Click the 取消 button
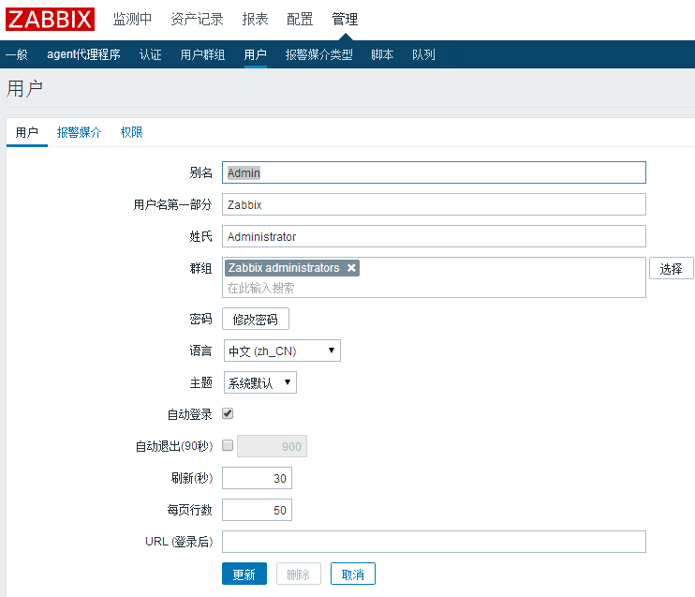 (x=353, y=574)
